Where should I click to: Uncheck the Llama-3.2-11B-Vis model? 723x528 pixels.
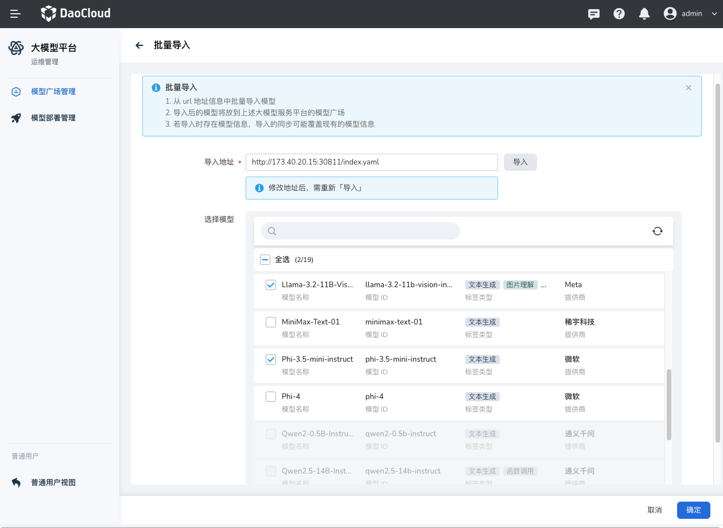pyautogui.click(x=270, y=284)
